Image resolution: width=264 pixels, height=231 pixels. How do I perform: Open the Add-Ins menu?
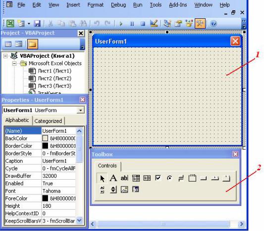tap(178, 5)
